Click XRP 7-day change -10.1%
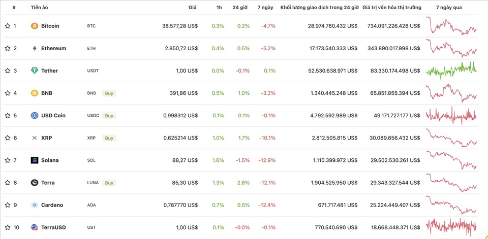This screenshot has height=239, width=488. tap(267, 138)
